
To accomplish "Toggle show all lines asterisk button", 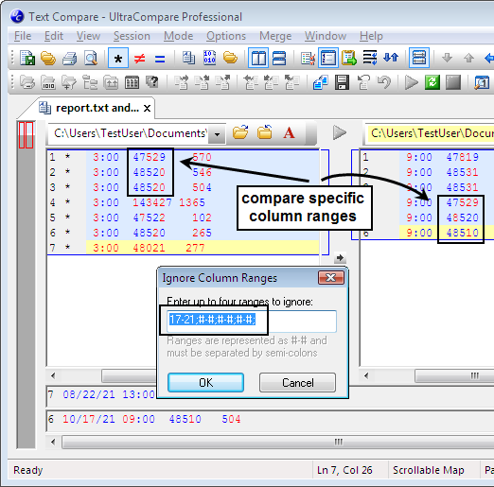I will [118, 58].
